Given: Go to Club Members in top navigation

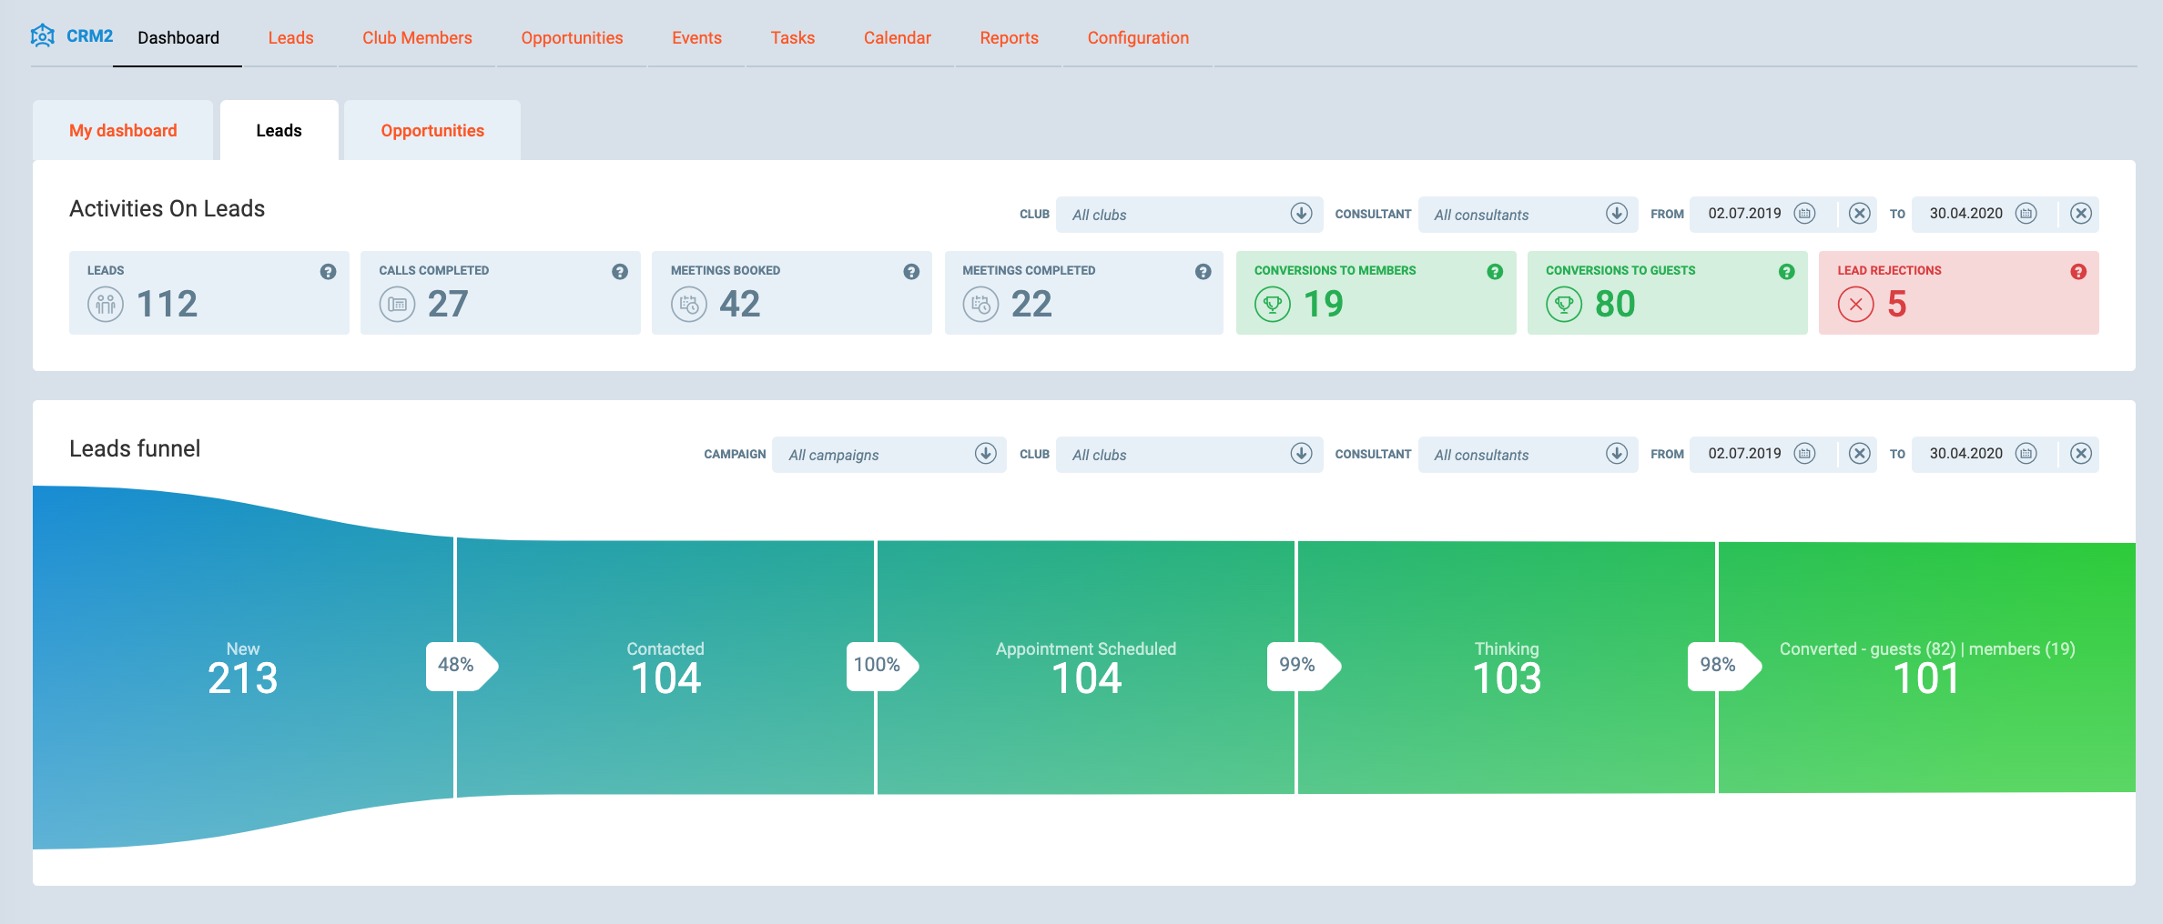Looking at the screenshot, I should 417,38.
